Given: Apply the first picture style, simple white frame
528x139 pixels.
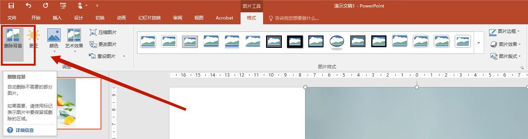Looking at the screenshot, I should 148,41.
